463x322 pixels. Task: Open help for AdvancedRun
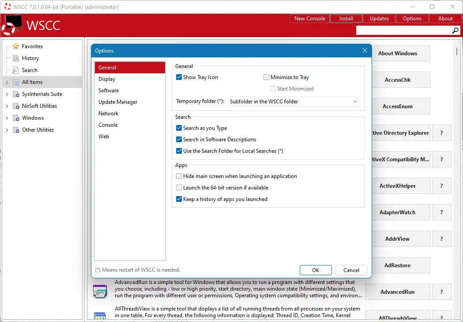pos(442,292)
